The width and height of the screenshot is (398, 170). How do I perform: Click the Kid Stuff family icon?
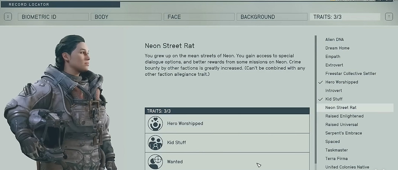click(x=155, y=143)
